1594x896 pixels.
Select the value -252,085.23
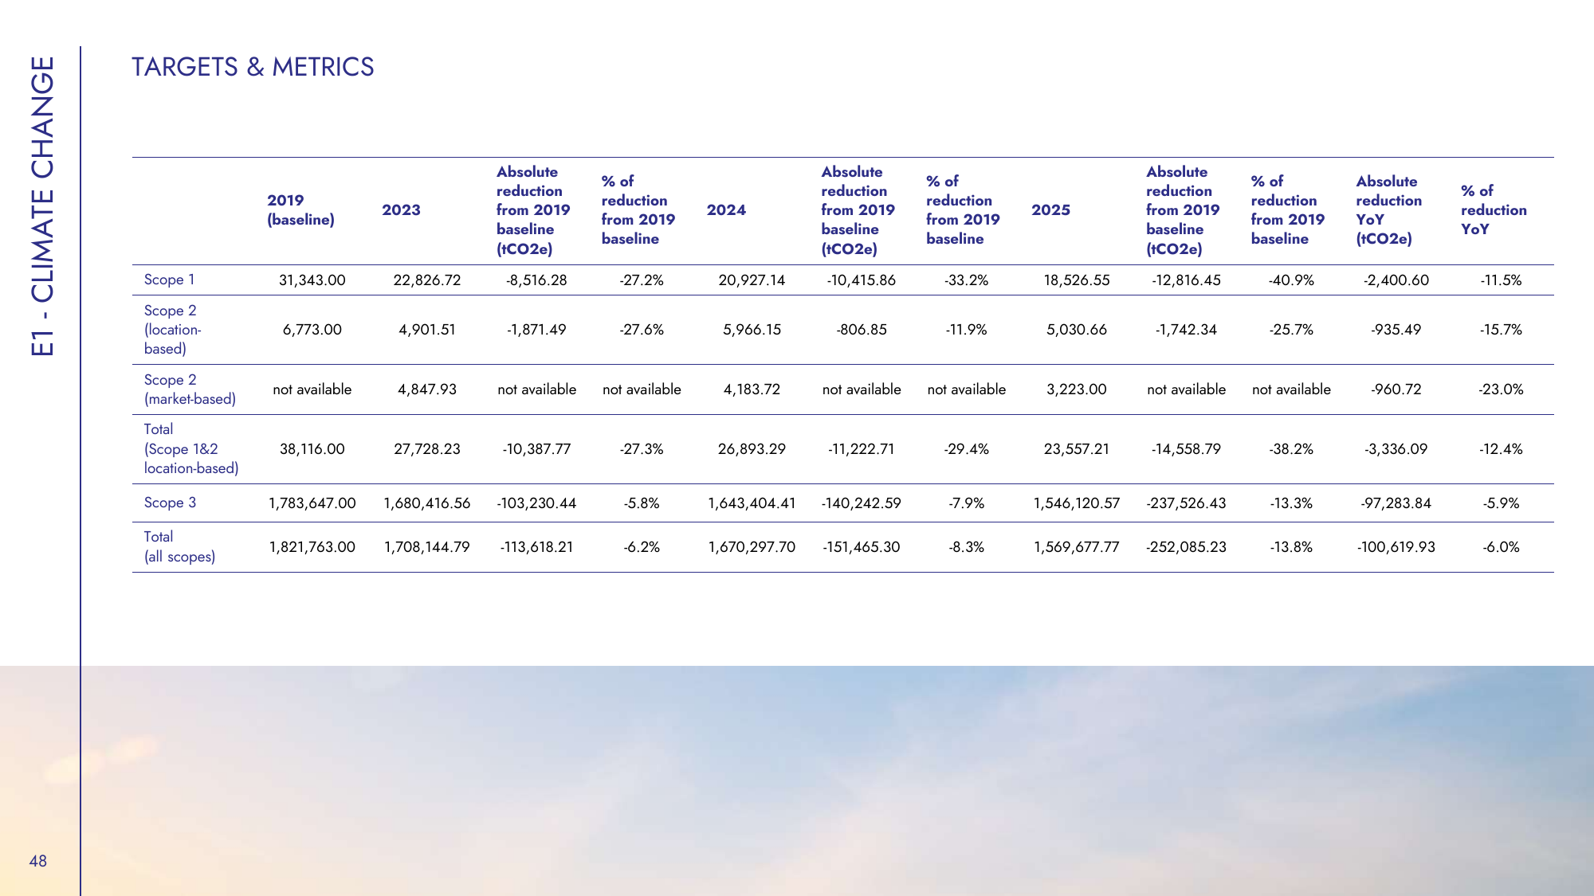pyautogui.click(x=1186, y=547)
